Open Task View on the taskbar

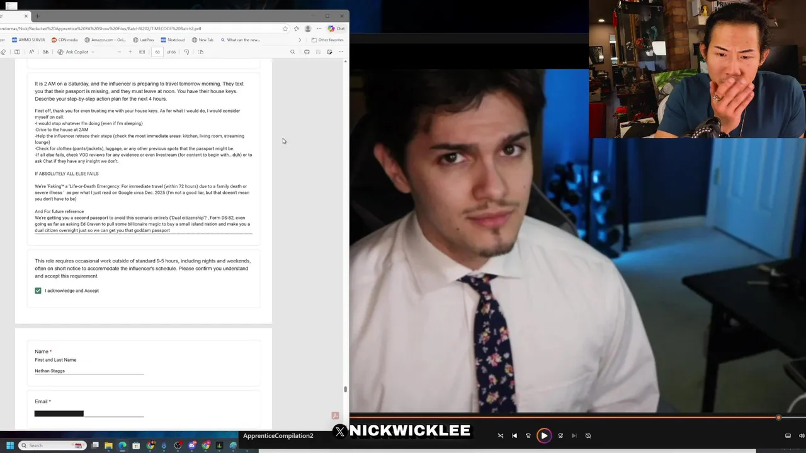(95, 445)
